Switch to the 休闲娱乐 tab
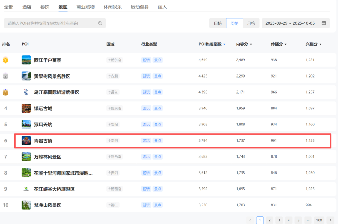Image resolution: width=338 pixels, height=224 pixels. tap(113, 7)
